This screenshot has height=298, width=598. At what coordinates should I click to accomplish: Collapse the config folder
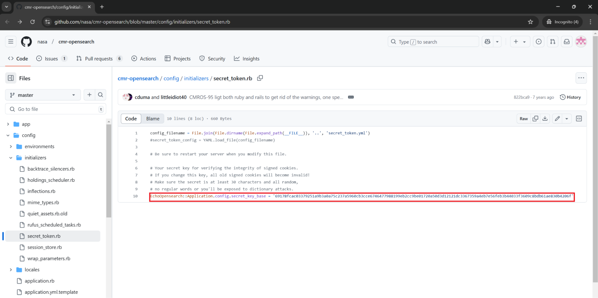(x=8, y=135)
